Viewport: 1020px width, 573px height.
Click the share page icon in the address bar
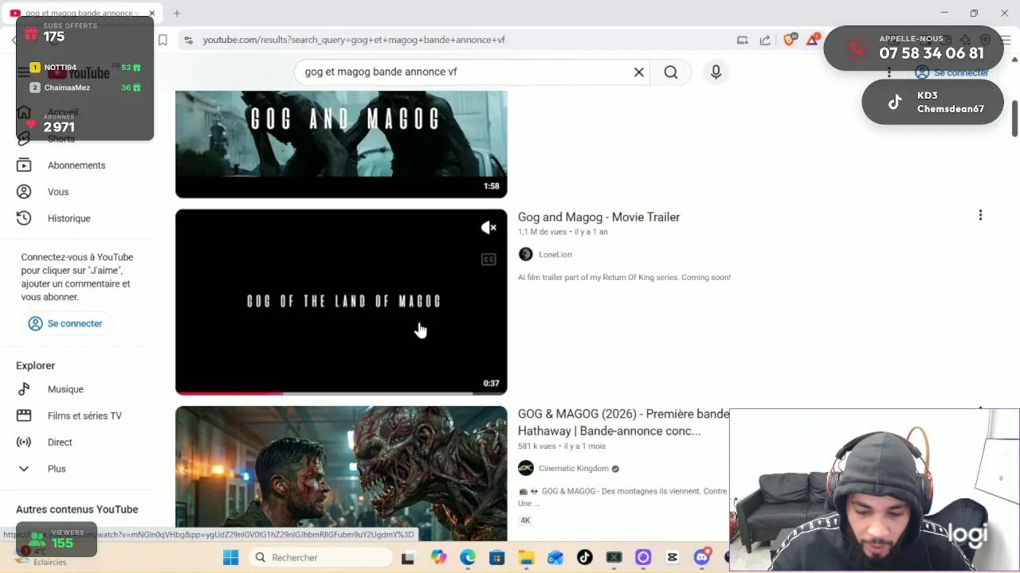pos(765,40)
